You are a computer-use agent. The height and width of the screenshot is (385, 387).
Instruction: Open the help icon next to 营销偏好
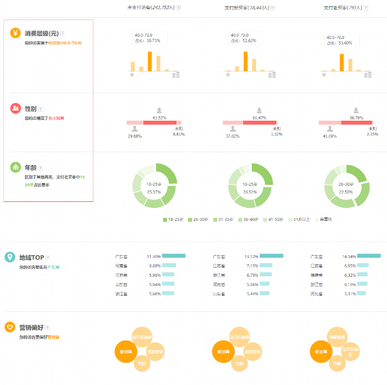[48, 328]
